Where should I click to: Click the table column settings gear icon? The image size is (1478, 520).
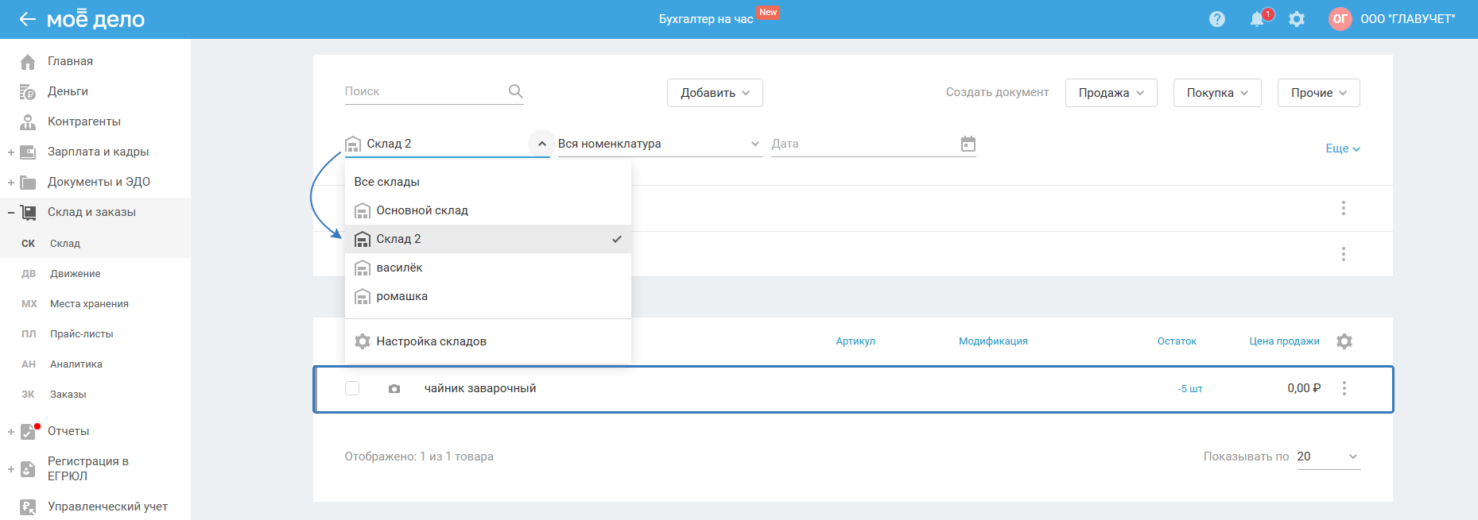1344,341
